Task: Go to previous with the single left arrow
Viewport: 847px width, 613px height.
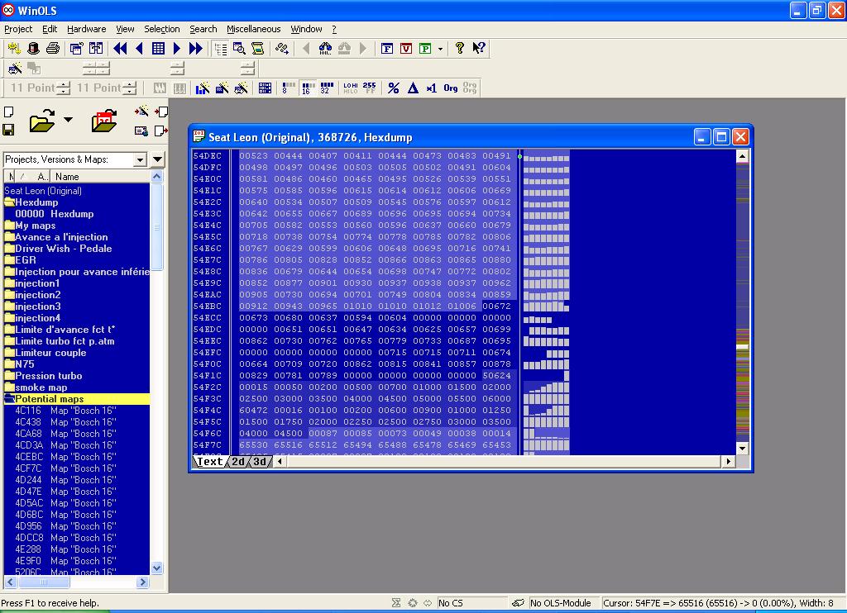Action: tap(139, 49)
